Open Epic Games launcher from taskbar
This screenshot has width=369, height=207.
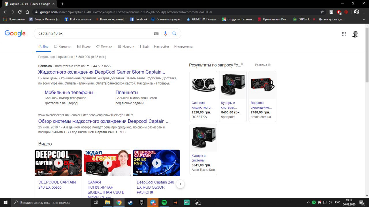click(141, 202)
